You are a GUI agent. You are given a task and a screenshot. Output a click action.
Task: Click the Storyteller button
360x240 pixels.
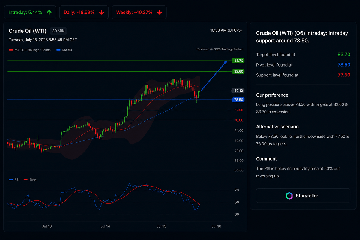tap(303, 196)
